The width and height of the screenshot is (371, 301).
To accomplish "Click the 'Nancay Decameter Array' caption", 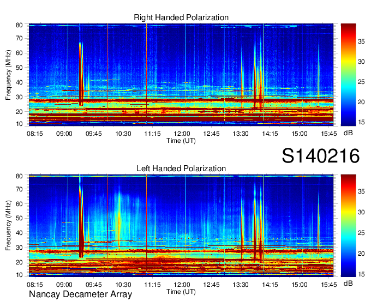I will [80, 294].
